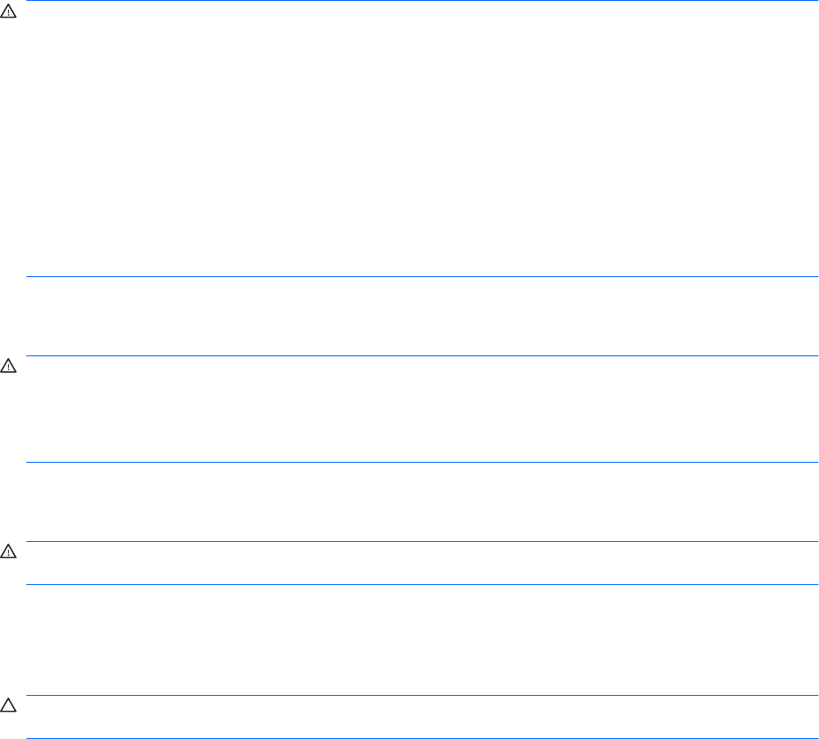Click inside the empty caution box body
The width and height of the screenshot is (819, 739).
[x=423, y=717]
